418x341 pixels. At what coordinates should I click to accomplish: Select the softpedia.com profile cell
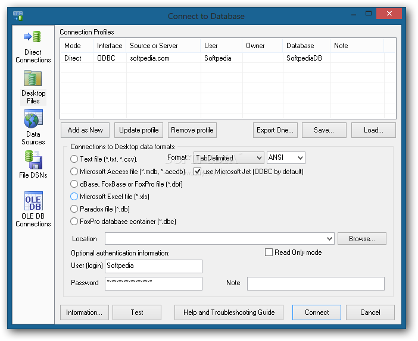coord(163,58)
